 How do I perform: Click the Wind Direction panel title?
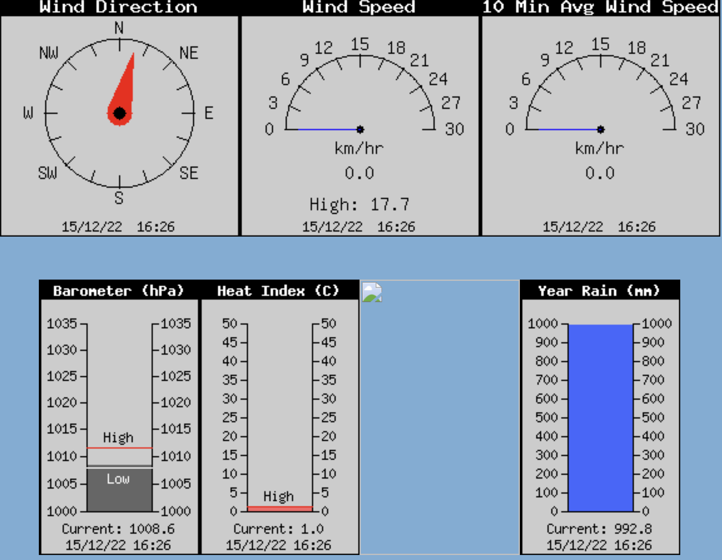coord(119,7)
